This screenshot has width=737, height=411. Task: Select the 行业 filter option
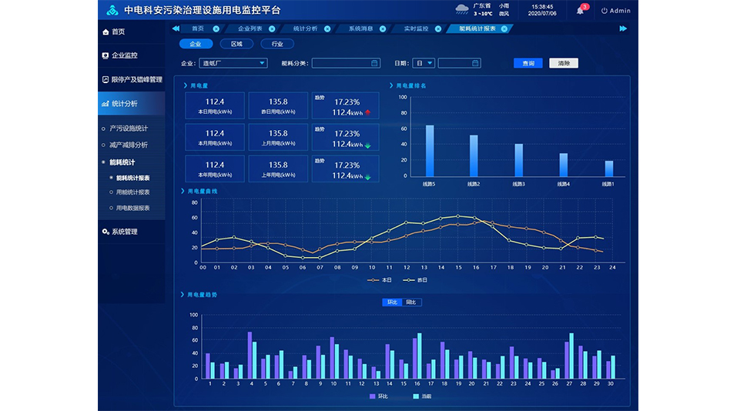click(x=277, y=44)
